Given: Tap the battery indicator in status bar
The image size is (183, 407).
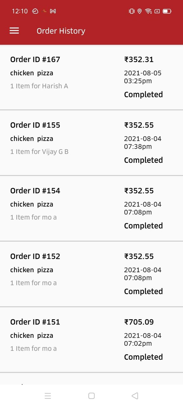Looking at the screenshot, I should point(167,11).
